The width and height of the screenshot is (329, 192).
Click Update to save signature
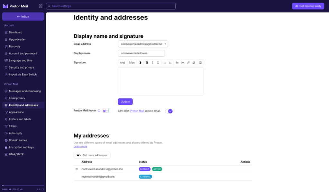(x=125, y=101)
